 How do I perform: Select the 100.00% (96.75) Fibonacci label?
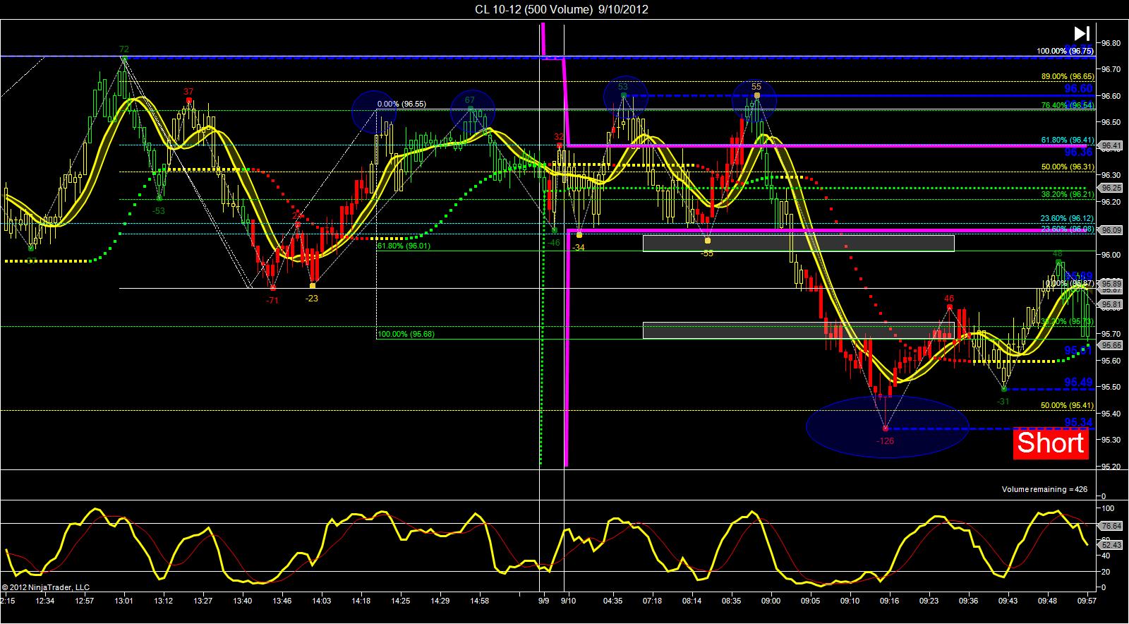click(x=1065, y=51)
